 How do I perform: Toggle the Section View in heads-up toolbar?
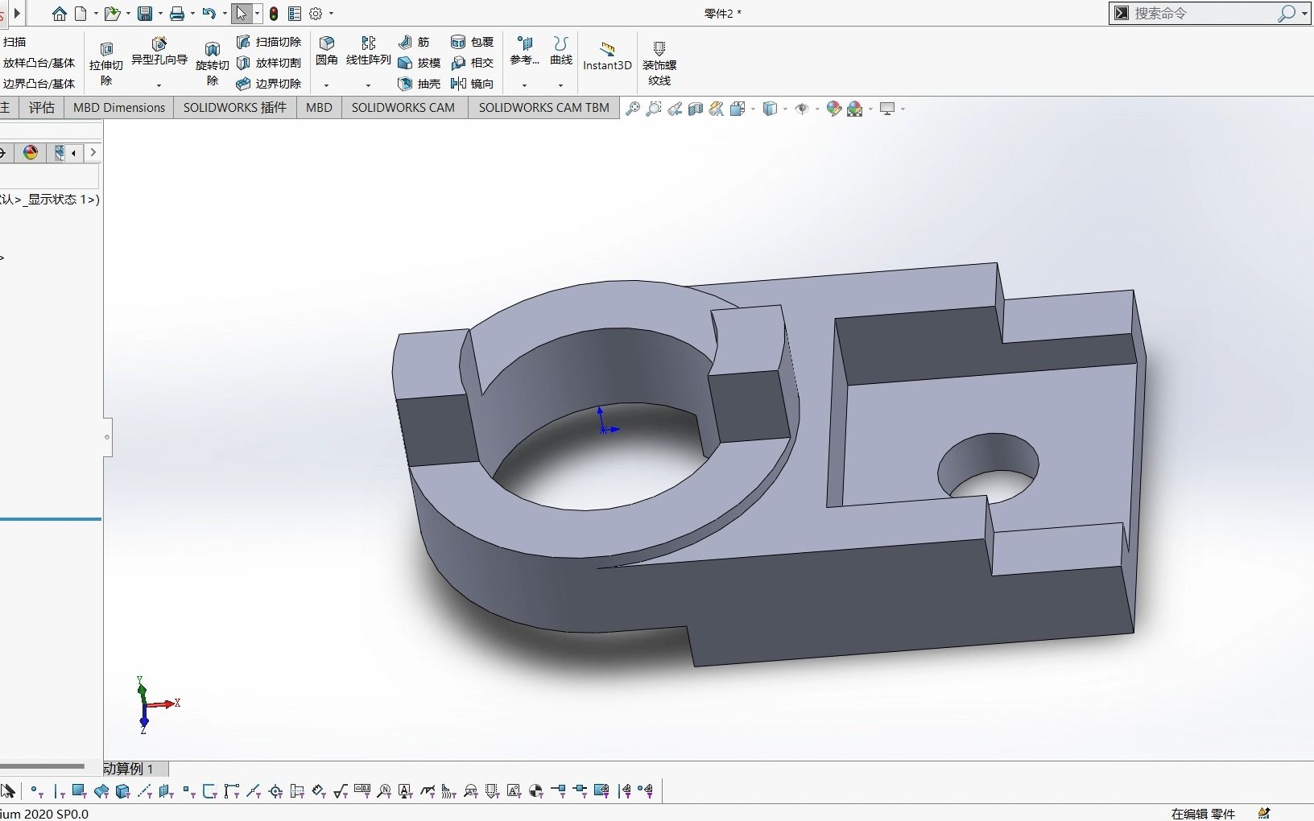[x=696, y=109]
